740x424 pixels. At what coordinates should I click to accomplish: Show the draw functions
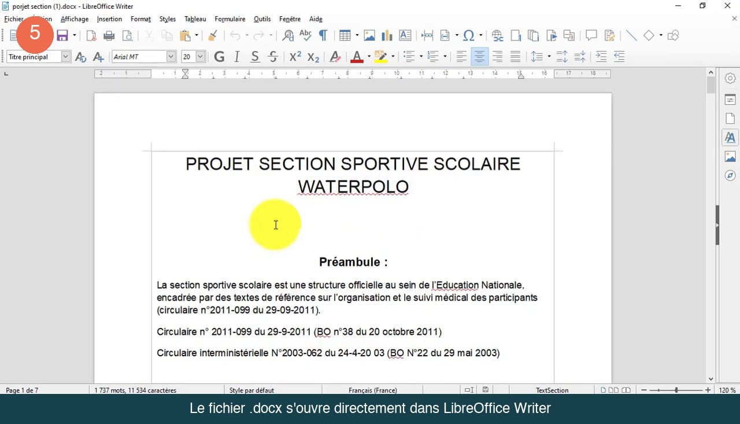click(673, 36)
